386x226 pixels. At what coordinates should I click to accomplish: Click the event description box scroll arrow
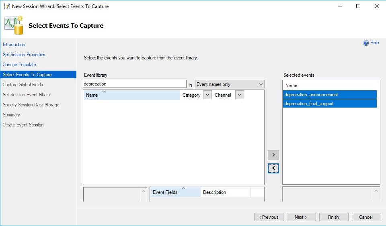(144, 191)
